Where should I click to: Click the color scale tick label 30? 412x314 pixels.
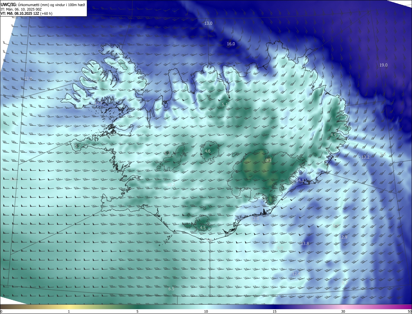point(343,311)
